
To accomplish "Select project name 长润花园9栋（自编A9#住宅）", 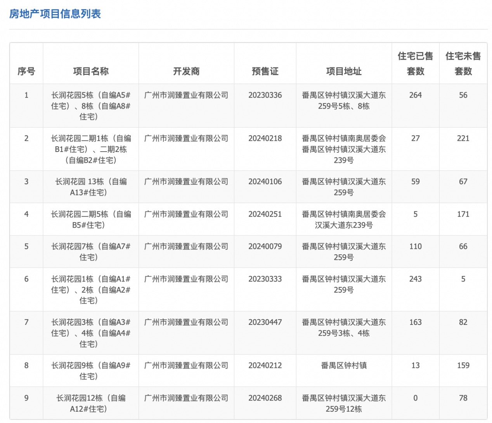I will click(x=91, y=371).
